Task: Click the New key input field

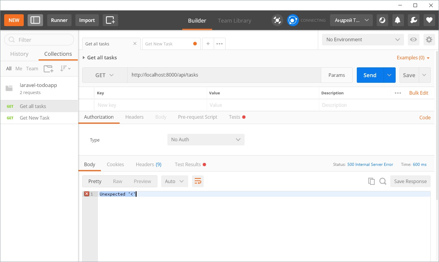Action: [150, 105]
